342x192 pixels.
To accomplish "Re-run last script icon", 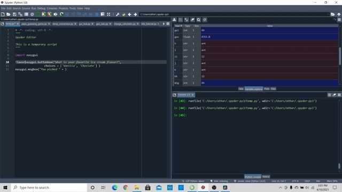I will (x=61, y=14).
